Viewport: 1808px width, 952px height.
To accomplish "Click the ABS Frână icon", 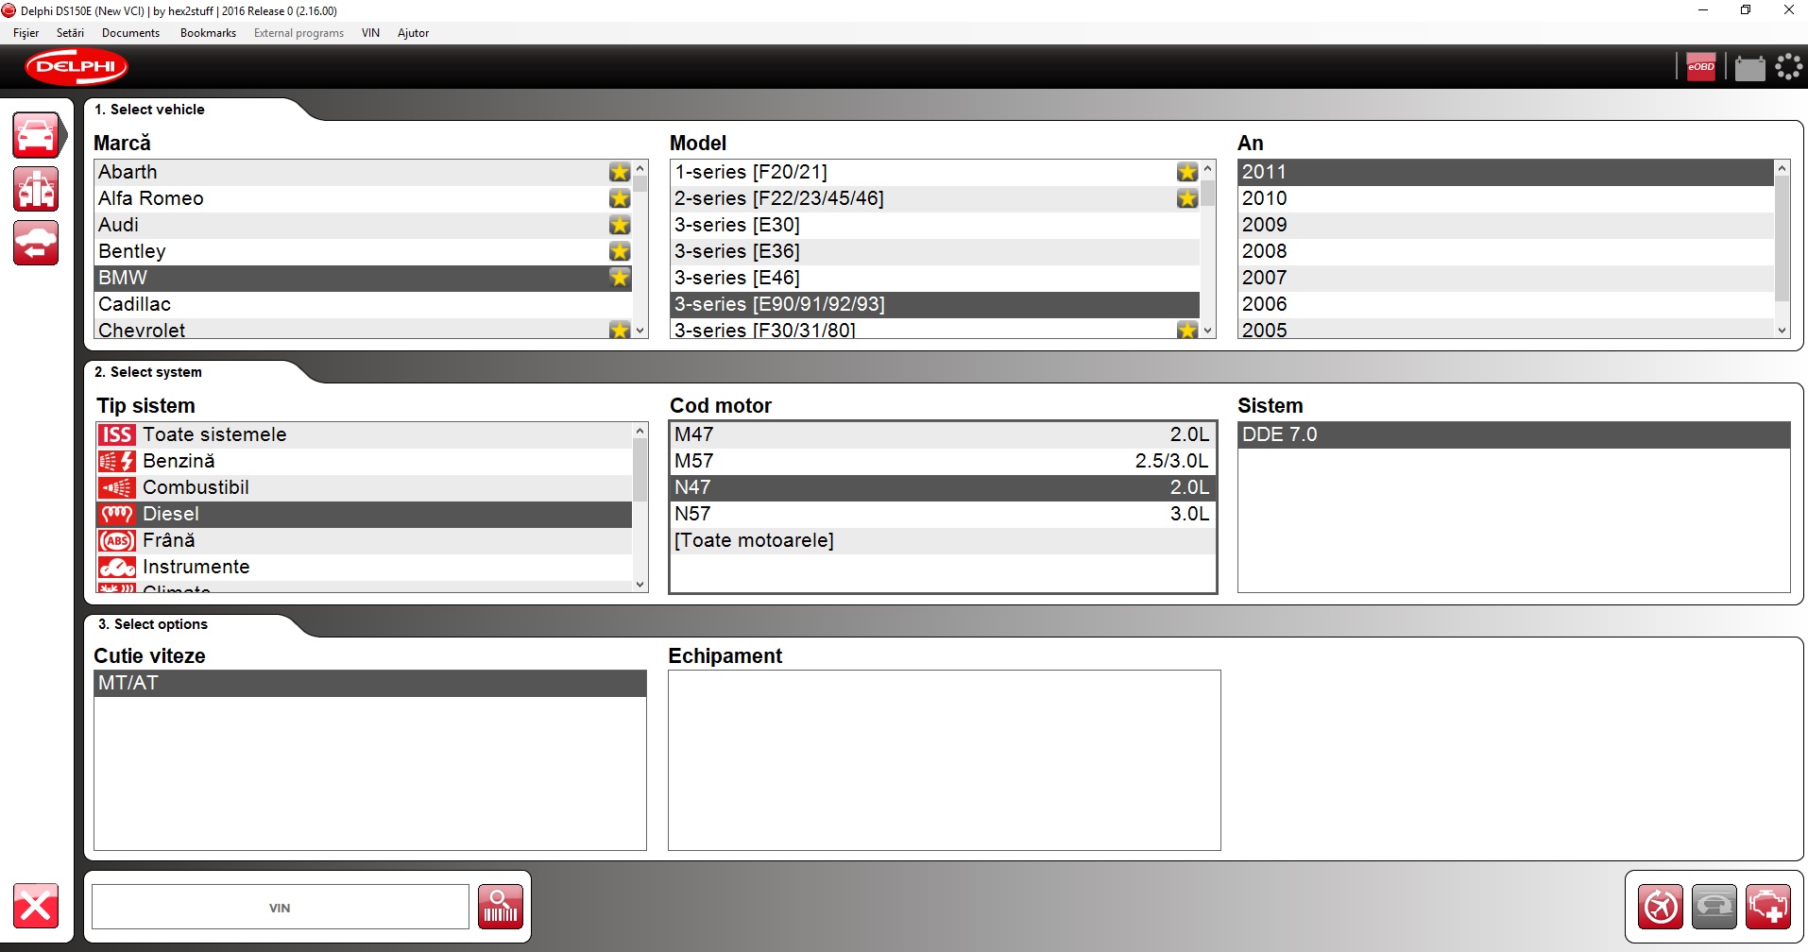I will [117, 540].
